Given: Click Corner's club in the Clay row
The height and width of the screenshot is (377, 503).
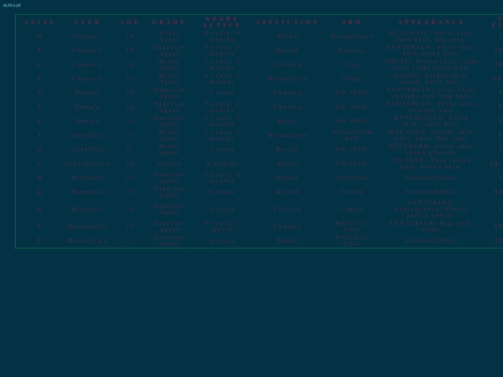Looking at the screenshot, I should (x=88, y=64).
